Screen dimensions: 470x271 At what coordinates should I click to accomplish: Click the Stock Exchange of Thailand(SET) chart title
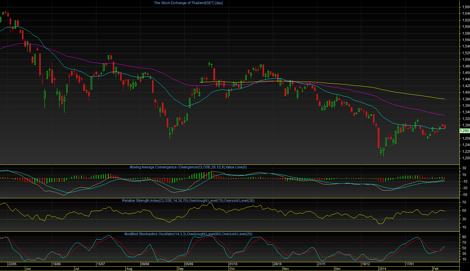pyautogui.click(x=188, y=3)
